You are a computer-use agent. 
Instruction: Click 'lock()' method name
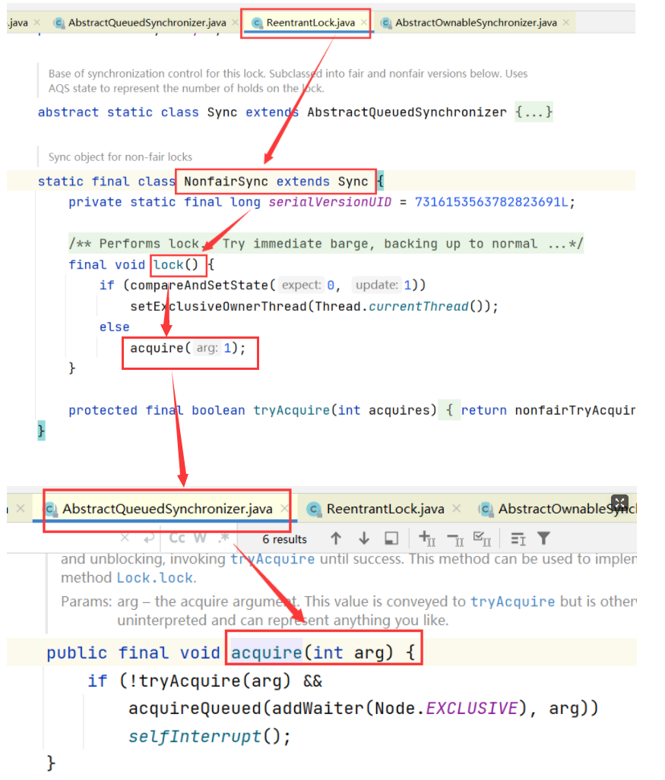[176, 264]
